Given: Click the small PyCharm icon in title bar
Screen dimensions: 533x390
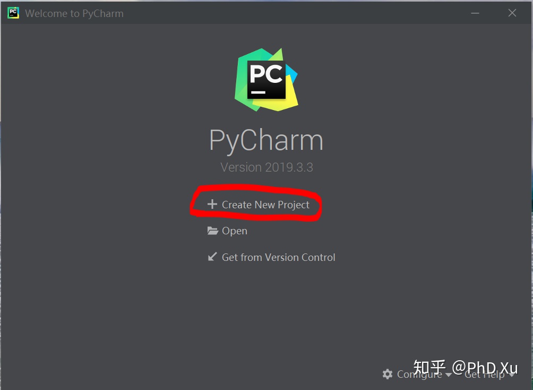Looking at the screenshot, I should pos(13,13).
